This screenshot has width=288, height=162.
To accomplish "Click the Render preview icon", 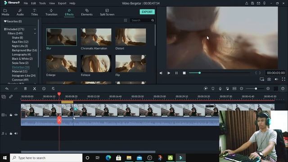I will tap(206, 89).
